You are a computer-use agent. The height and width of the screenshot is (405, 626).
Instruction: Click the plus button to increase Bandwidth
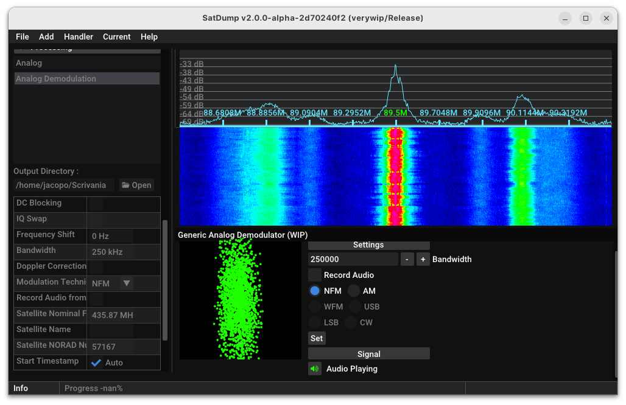[423, 259]
